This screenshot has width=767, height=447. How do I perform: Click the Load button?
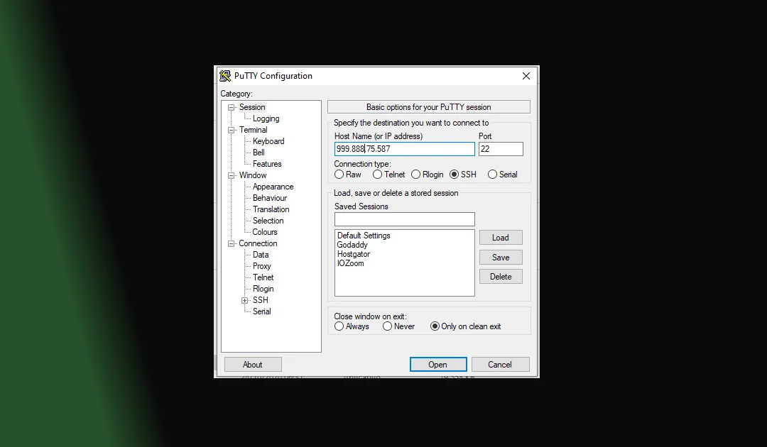(501, 238)
